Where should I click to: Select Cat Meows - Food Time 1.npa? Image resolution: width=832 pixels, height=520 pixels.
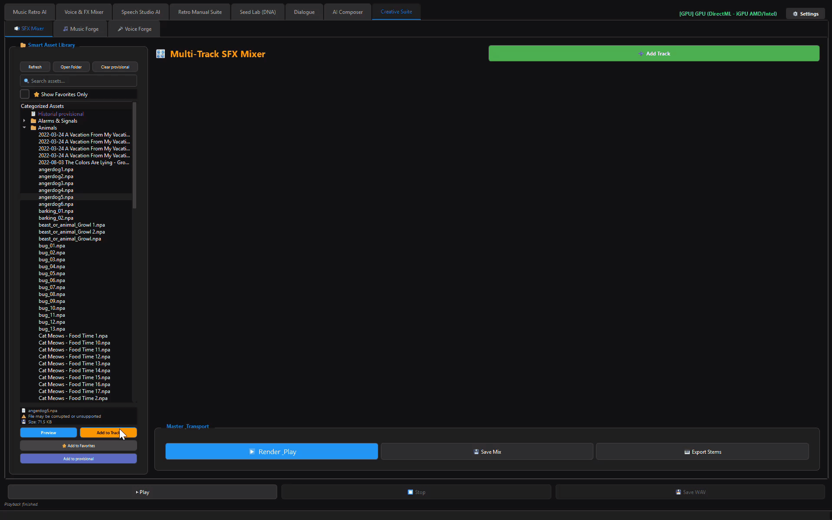point(73,336)
